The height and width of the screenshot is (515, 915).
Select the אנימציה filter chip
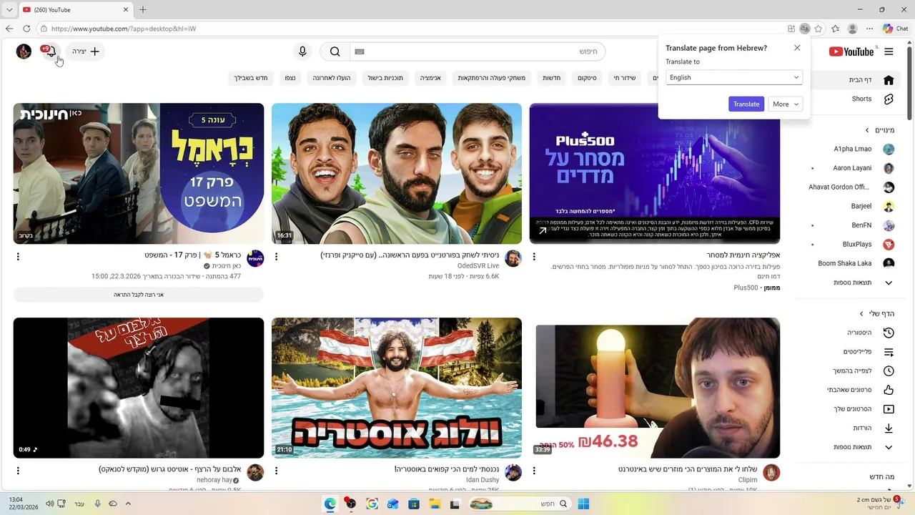click(x=430, y=77)
